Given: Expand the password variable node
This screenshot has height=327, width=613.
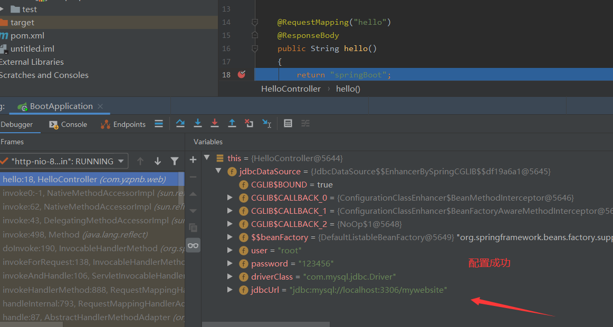Looking at the screenshot, I should point(230,264).
